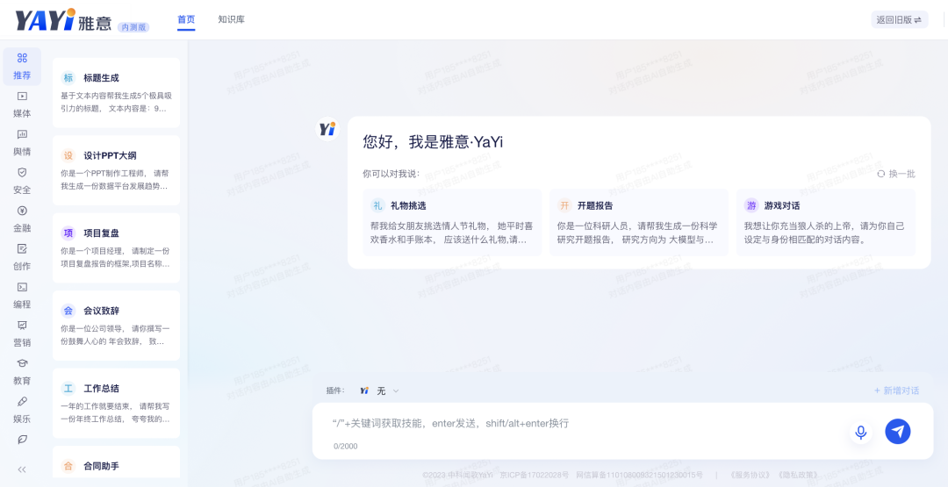Select the 标题生成 prompt title

(102, 78)
